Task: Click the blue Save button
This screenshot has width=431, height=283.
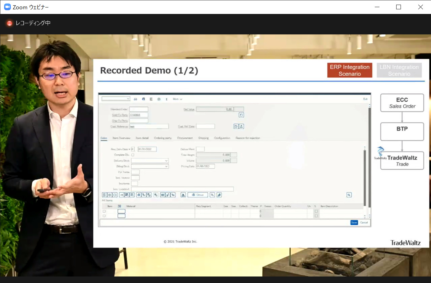Action: pos(354,223)
